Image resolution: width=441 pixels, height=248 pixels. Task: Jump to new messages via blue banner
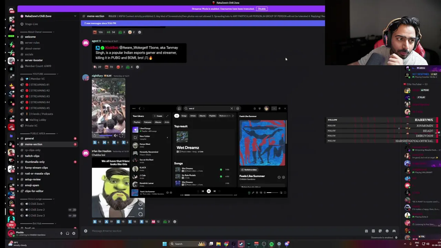[x=203, y=23]
